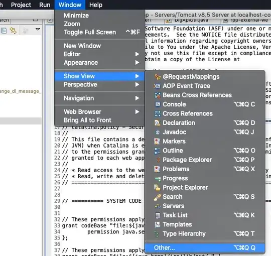Select Toggle Full Screen menu item
Screen dimensions: 271x256
[99, 32]
